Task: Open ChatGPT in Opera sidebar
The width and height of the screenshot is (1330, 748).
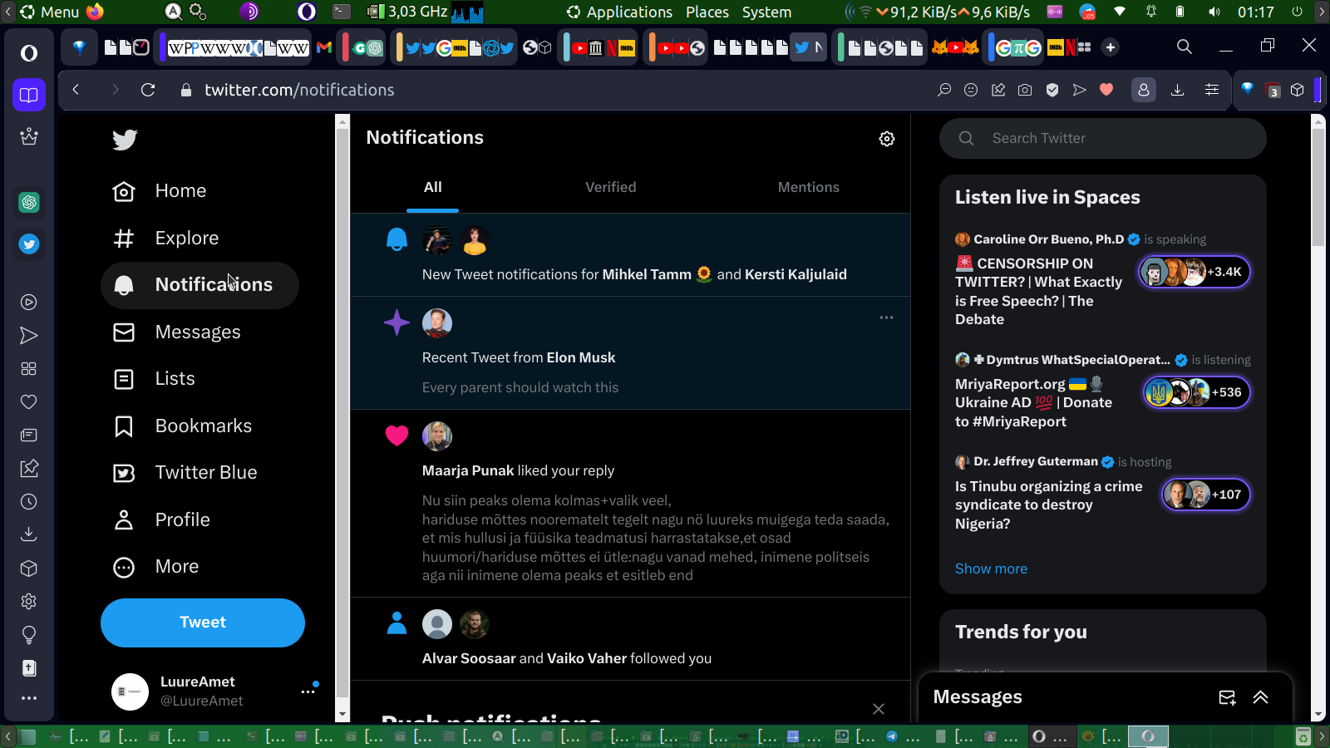Action: (29, 202)
